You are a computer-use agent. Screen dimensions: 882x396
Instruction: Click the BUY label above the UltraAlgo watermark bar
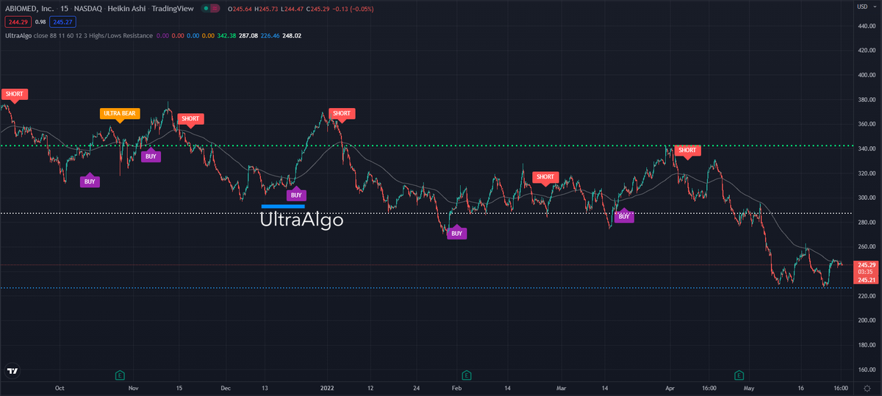tap(296, 195)
